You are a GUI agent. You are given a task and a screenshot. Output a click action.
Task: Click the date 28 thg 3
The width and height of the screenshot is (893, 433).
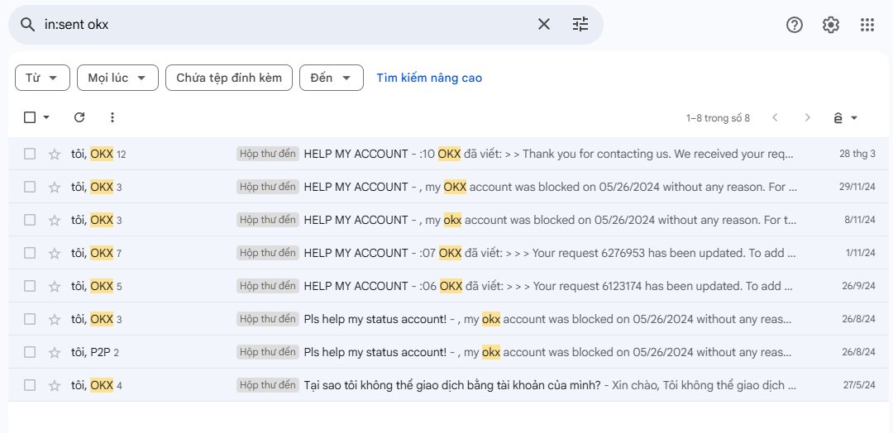(857, 154)
